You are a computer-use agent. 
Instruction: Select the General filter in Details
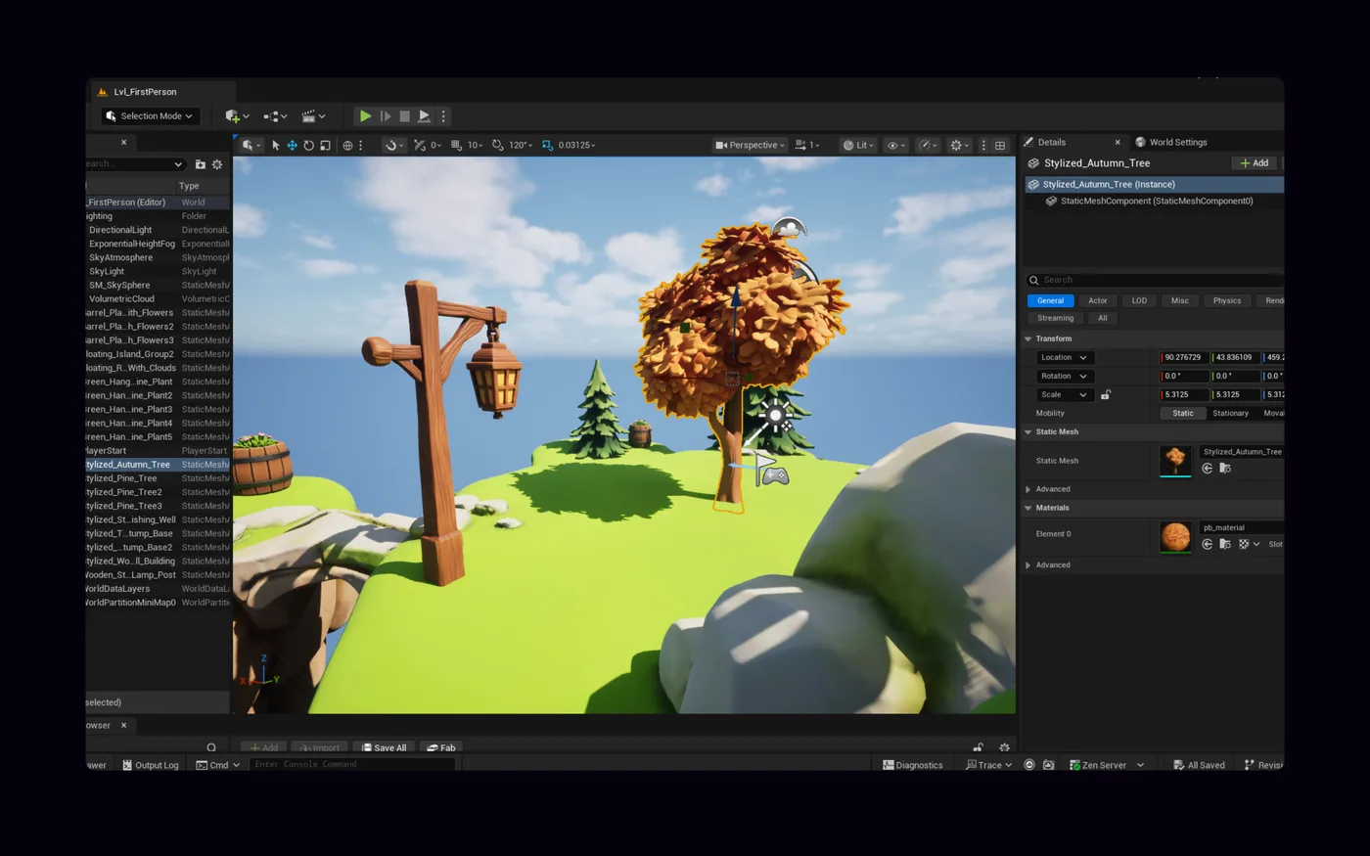[x=1050, y=300]
